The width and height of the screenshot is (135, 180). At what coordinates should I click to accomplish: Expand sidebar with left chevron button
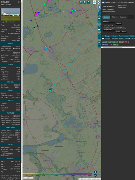point(99,7)
